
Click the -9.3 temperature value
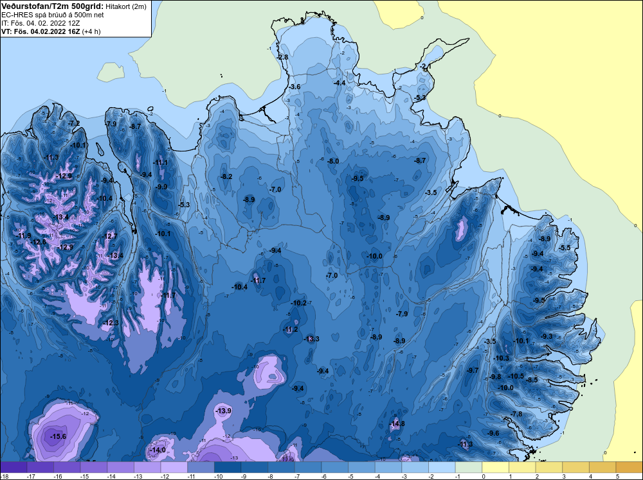click(x=547, y=336)
